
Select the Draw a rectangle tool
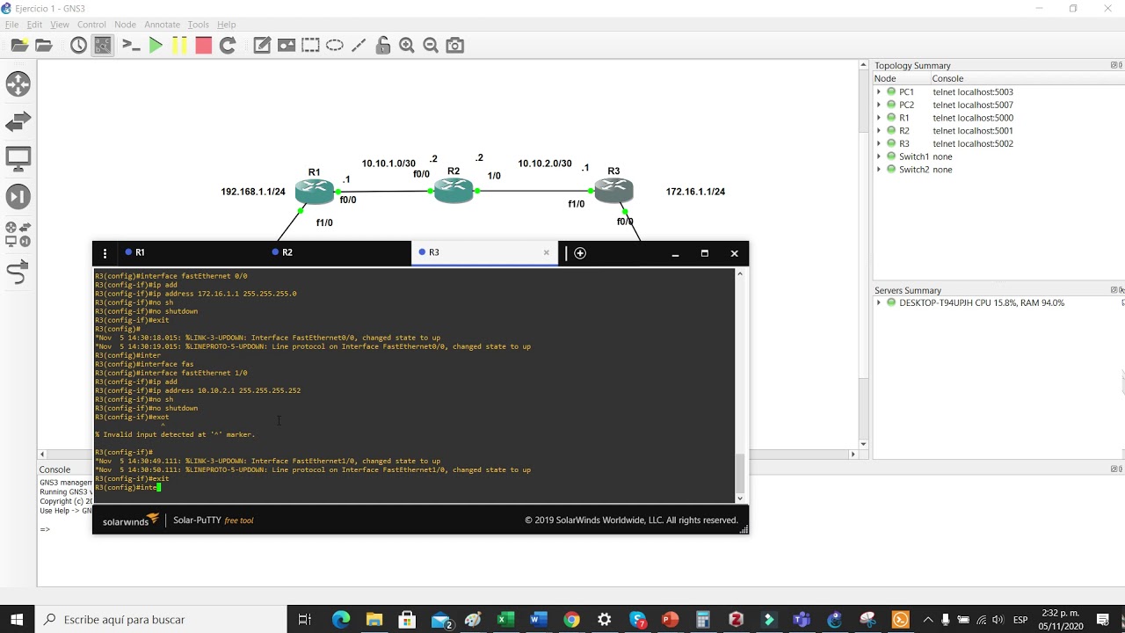pos(310,46)
